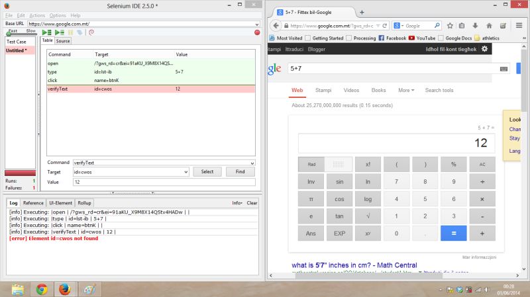Open the Stampi results tab
Screen dimensions: 530x297
(x=323, y=90)
